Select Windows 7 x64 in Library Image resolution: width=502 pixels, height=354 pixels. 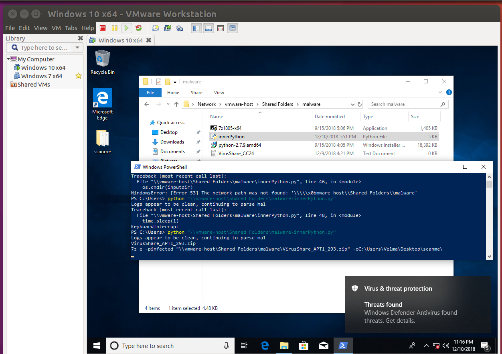click(42, 76)
